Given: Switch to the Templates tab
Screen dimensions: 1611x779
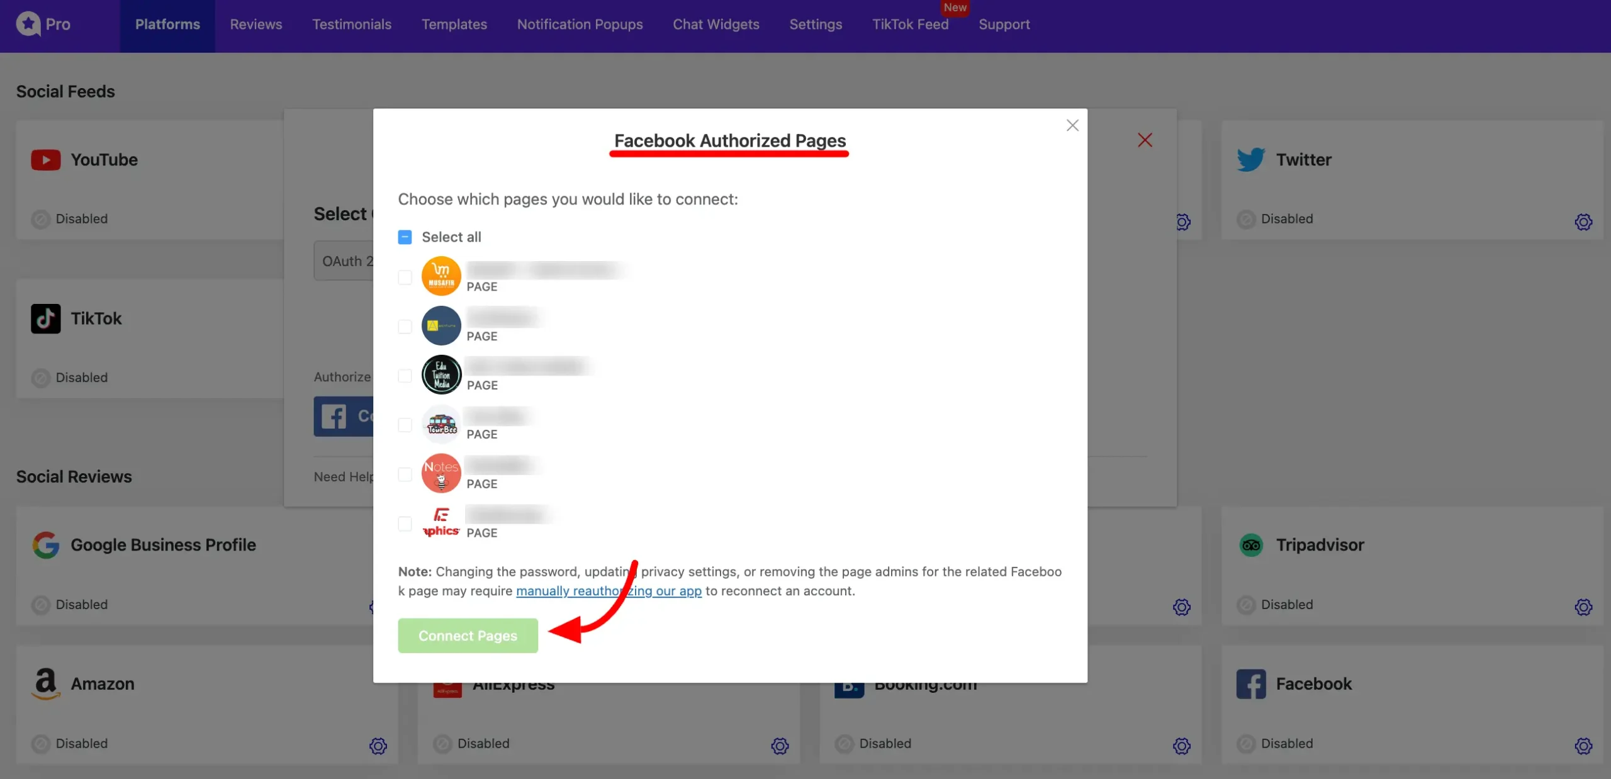Looking at the screenshot, I should click(454, 25).
